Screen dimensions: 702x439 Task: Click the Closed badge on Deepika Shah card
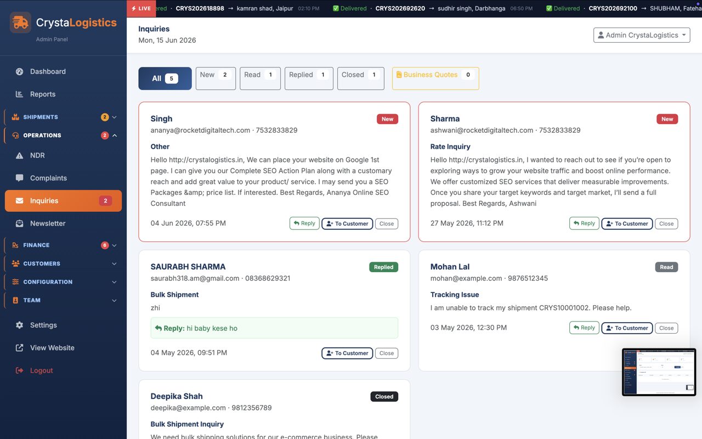point(384,397)
